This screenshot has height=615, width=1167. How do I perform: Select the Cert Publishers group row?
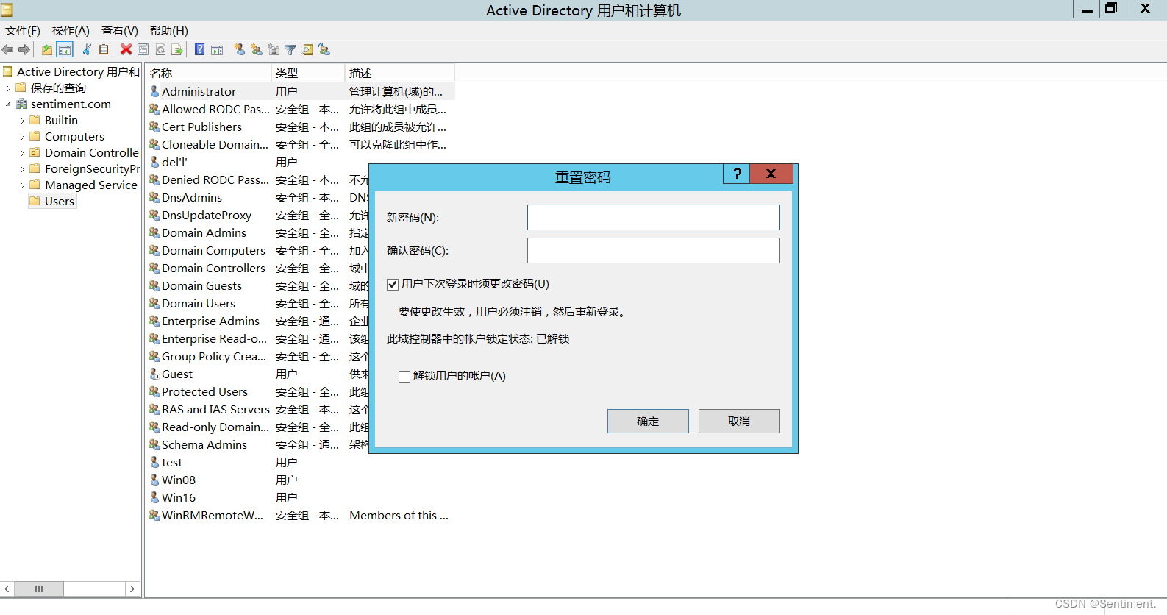pos(300,127)
